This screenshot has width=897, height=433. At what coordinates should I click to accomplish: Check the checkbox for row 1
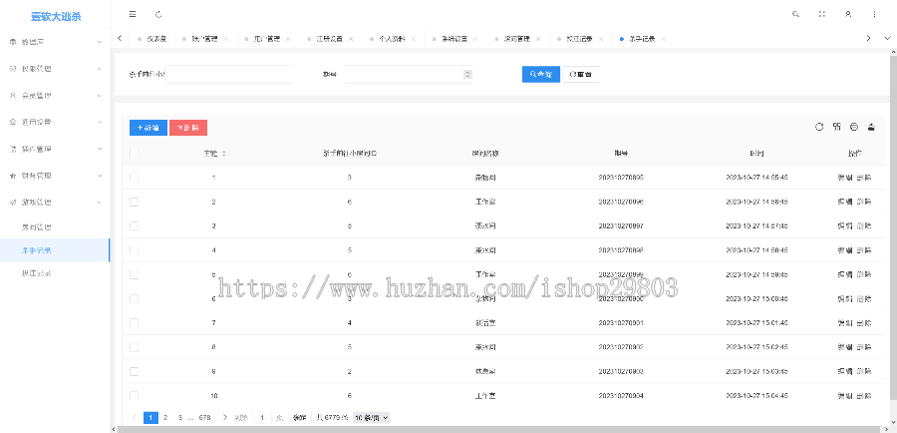click(x=135, y=177)
